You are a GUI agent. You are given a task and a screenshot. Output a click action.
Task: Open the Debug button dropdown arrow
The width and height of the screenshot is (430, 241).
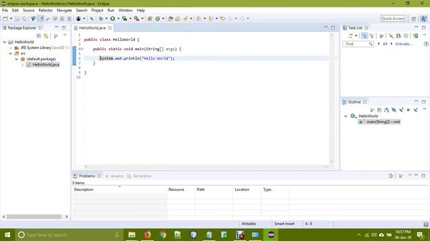[x=106, y=19]
